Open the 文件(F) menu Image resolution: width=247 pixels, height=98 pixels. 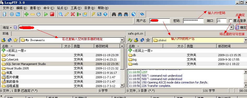point(8,8)
